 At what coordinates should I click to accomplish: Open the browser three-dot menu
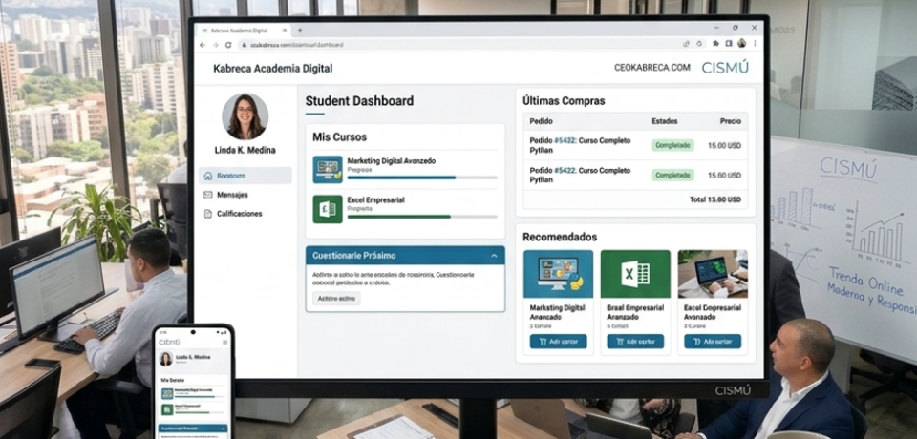coord(755,44)
